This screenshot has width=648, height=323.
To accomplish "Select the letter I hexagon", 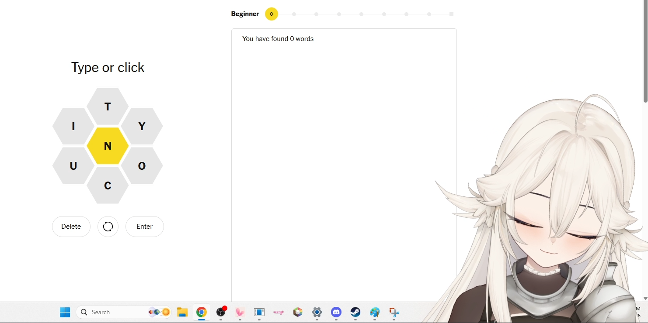I will (73, 126).
